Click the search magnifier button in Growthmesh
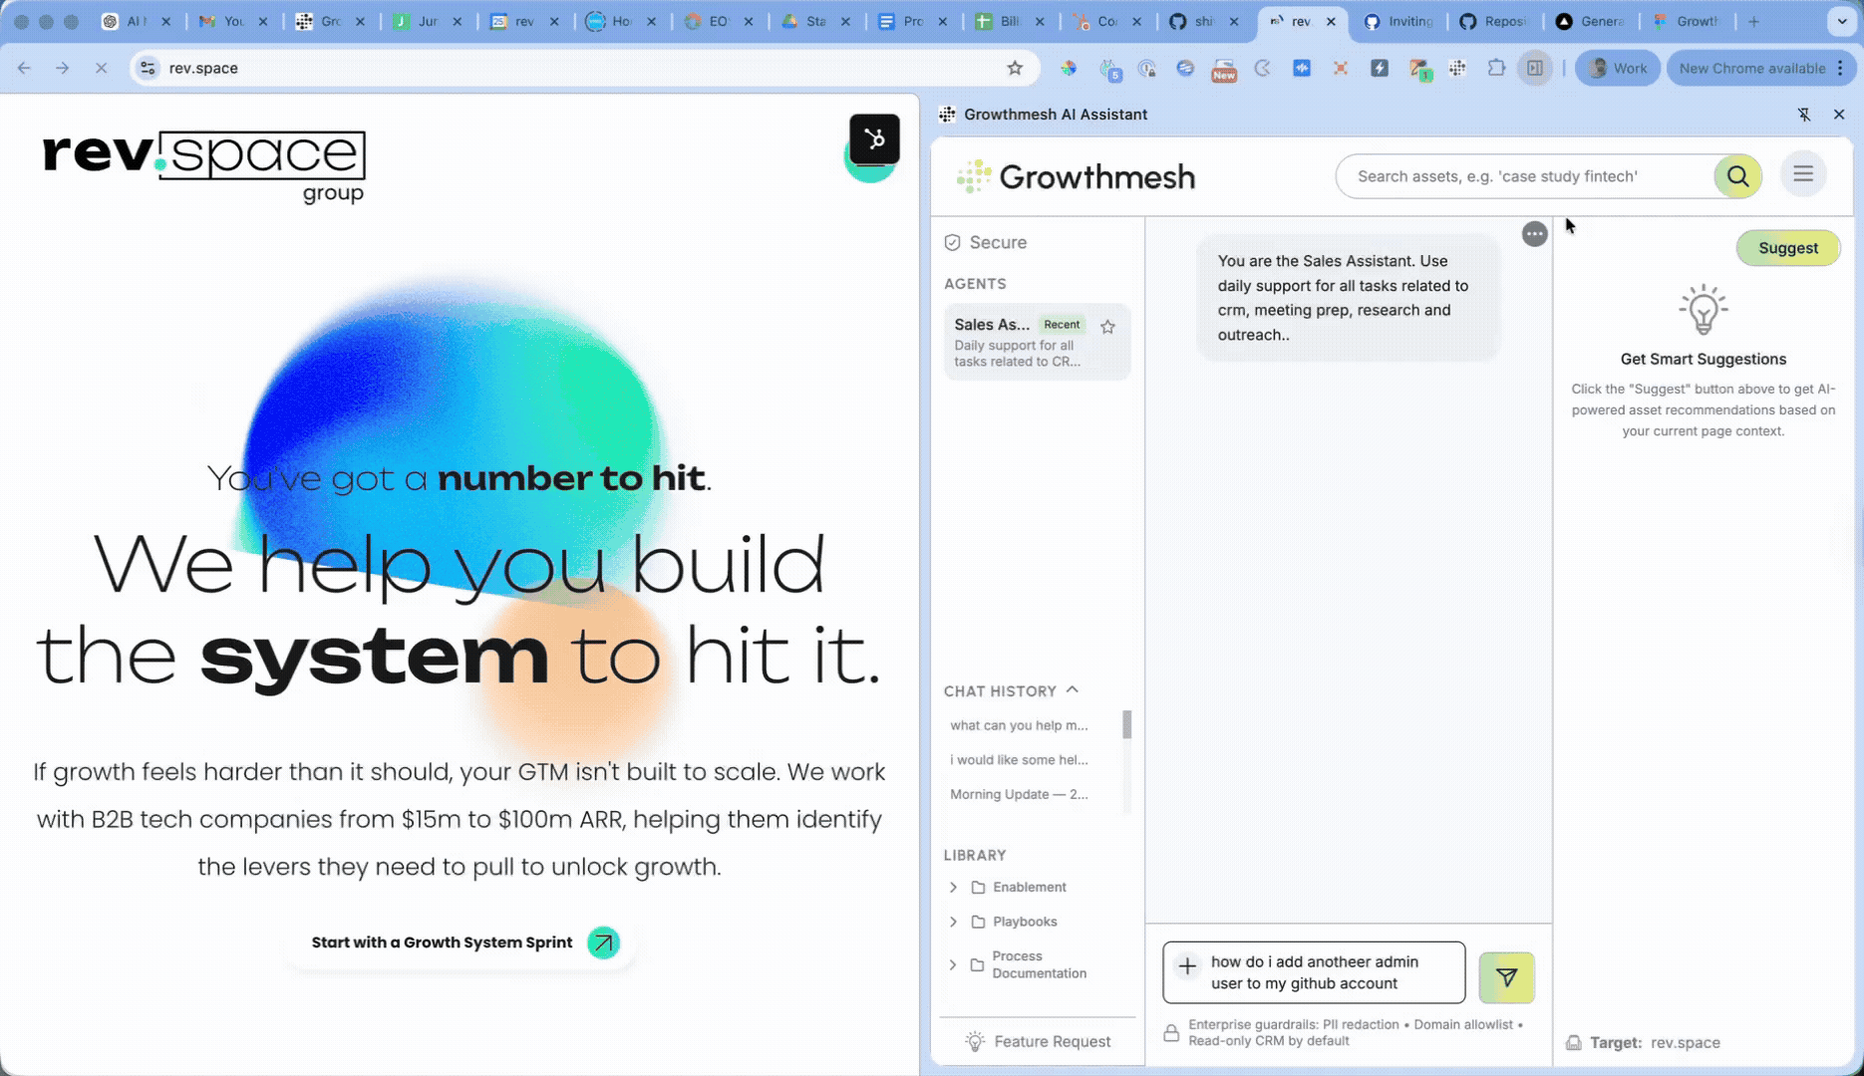This screenshot has height=1076, width=1864. point(1737,176)
